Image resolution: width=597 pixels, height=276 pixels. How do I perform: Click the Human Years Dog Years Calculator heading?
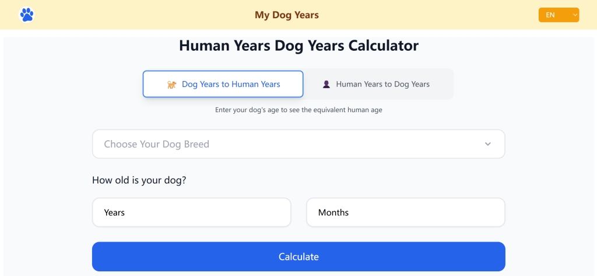(298, 46)
